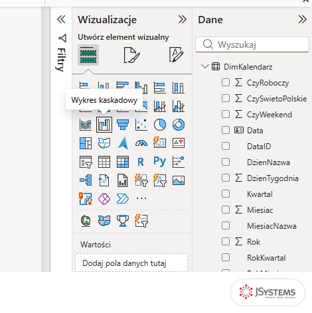
Task: Add a Power Automate visual
Action: tap(123, 198)
